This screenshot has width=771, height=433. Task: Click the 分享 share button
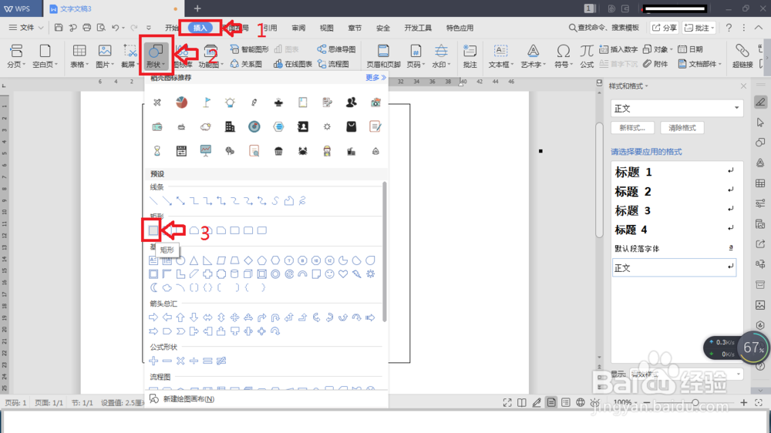coord(665,28)
